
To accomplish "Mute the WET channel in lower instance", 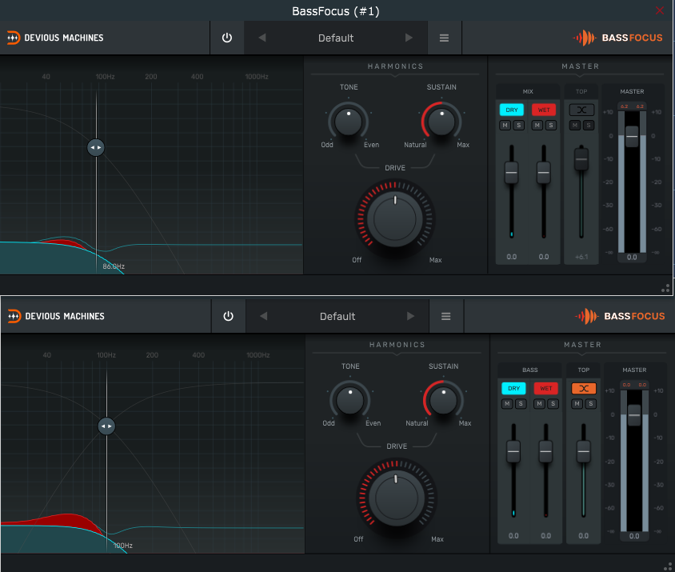I will pos(539,403).
